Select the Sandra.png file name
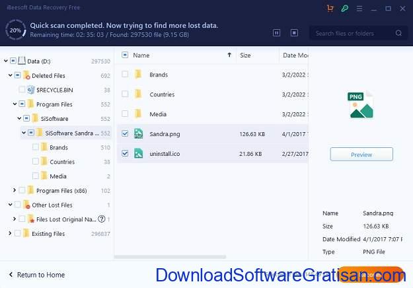The image size is (413, 288). [165, 134]
